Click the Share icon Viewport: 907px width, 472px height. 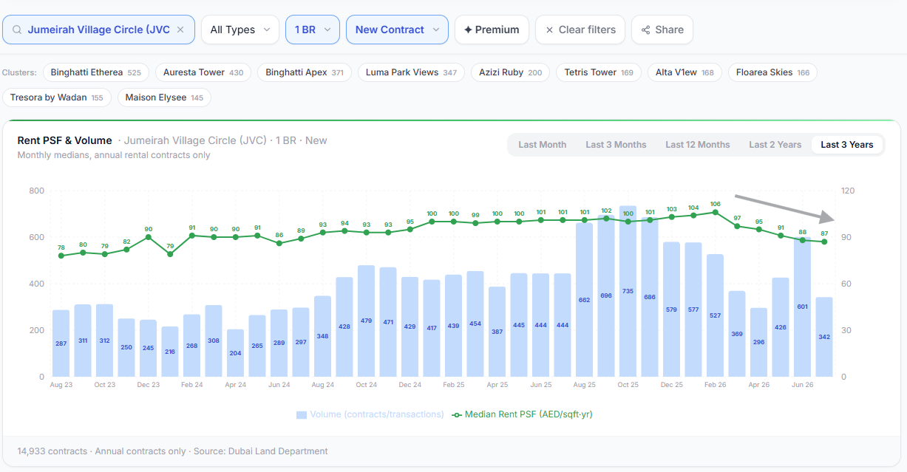(645, 30)
